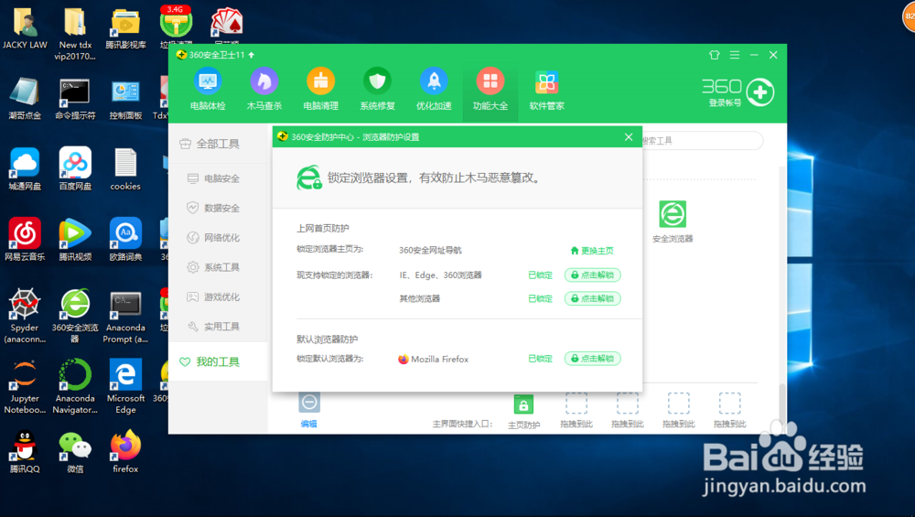Select the 潮哥点金 desktop icon
915x517 pixels.
pyautogui.click(x=25, y=99)
